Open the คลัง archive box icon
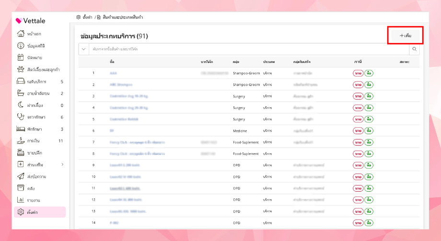Screen dimensions: 441x241 [21, 188]
